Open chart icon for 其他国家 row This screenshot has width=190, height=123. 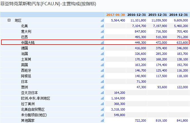pyautogui.click(x=102, y=120)
